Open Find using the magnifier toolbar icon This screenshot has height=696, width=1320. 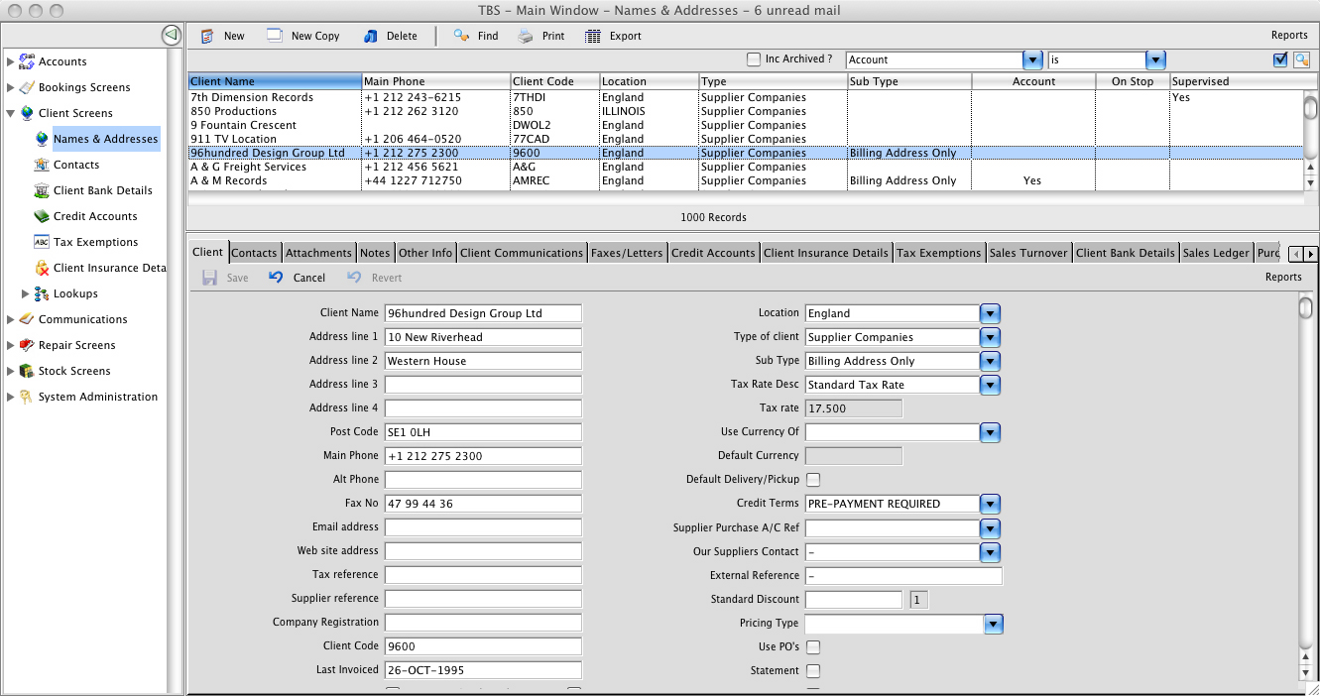coord(460,36)
